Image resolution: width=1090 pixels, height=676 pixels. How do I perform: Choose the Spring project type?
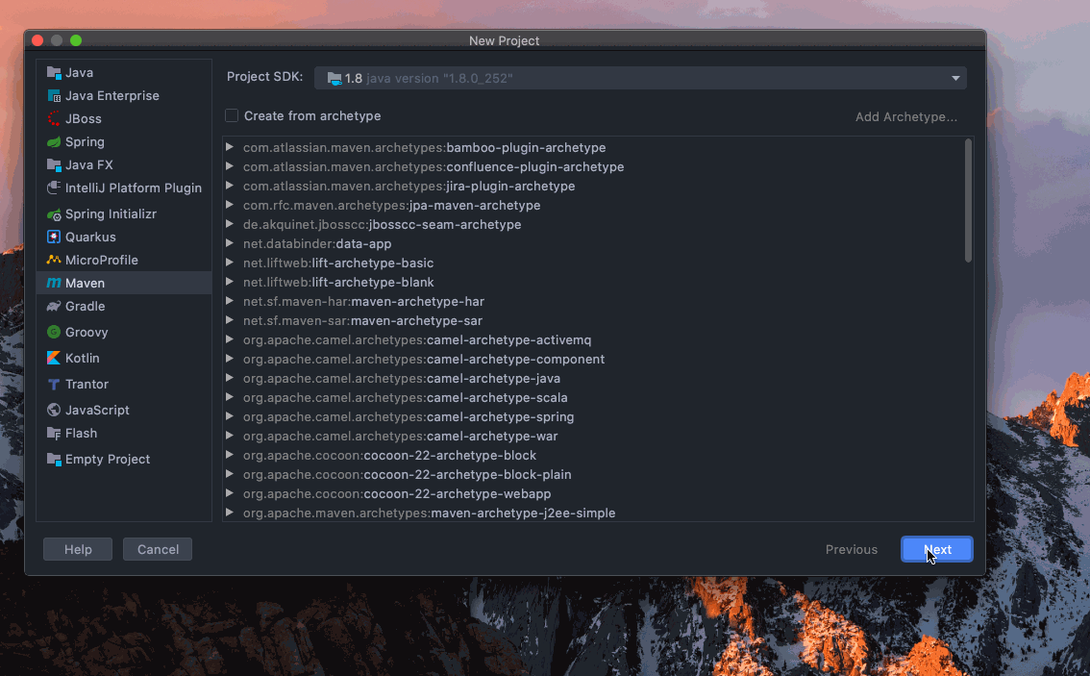tap(81, 141)
